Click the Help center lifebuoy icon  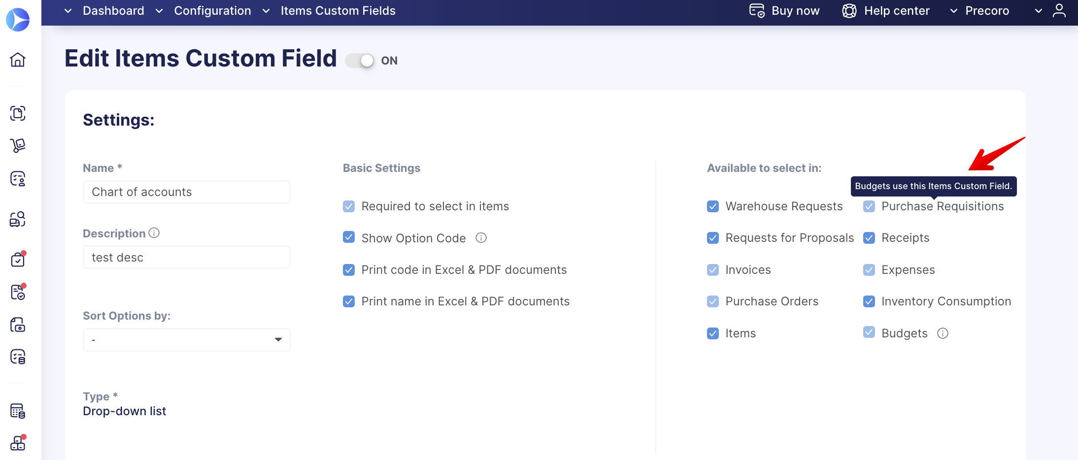pyautogui.click(x=849, y=10)
